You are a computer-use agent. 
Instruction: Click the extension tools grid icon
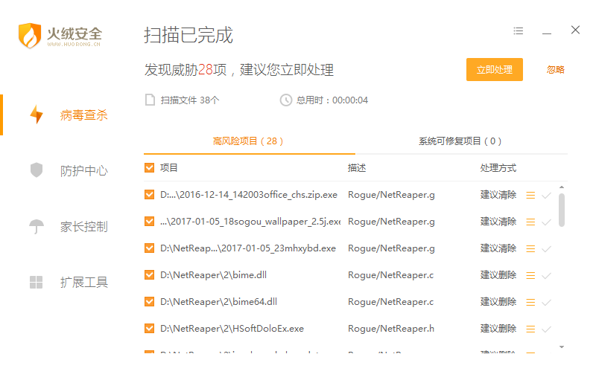(x=36, y=282)
